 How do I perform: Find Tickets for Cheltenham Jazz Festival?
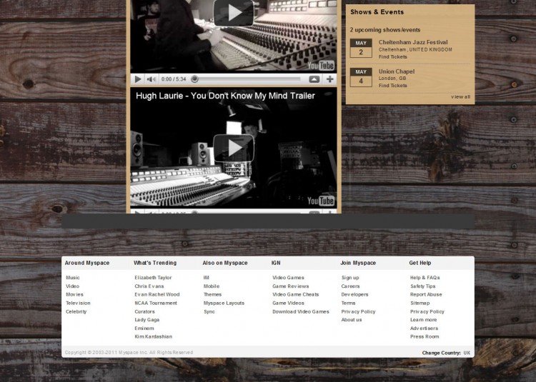[393, 56]
